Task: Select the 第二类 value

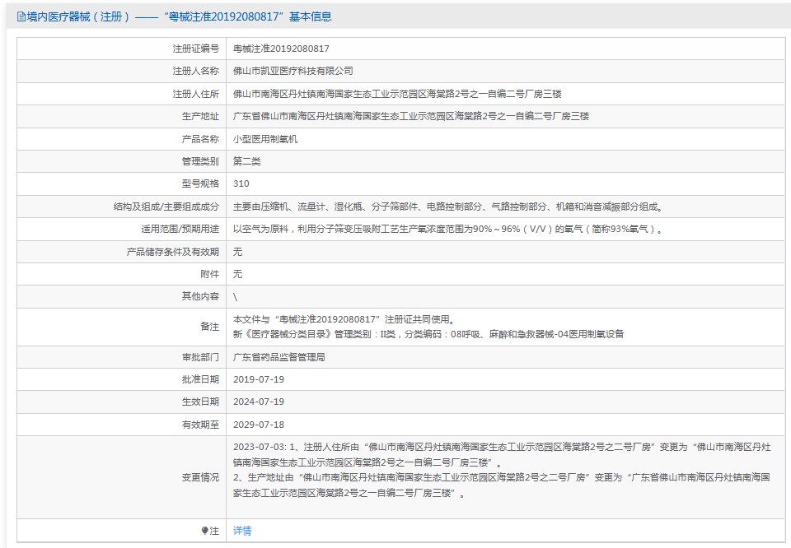Action: coord(246,161)
